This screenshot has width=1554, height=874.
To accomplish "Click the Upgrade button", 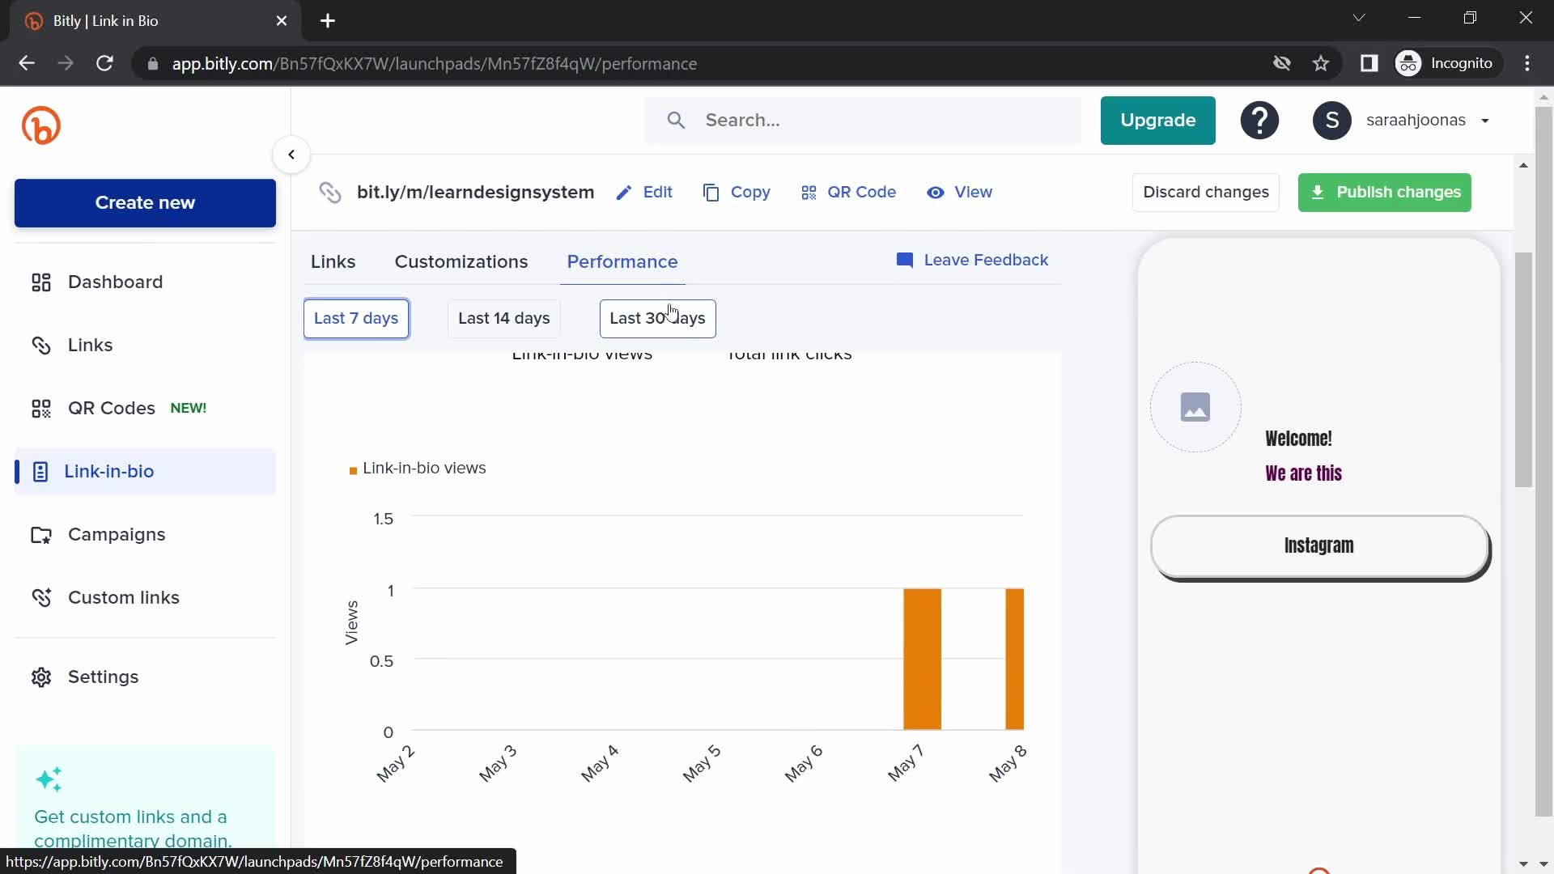I will [x=1157, y=121].
